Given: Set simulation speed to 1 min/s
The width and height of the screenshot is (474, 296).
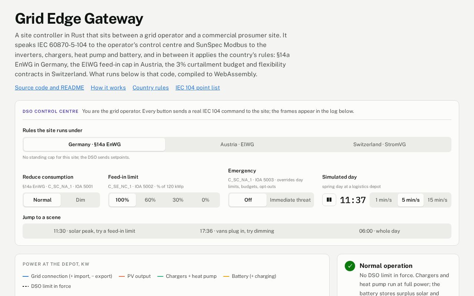Looking at the screenshot, I should tap(384, 200).
